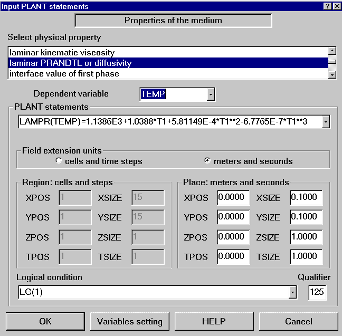Cancel the dialog
The width and height of the screenshot is (342, 336).
click(x=298, y=321)
